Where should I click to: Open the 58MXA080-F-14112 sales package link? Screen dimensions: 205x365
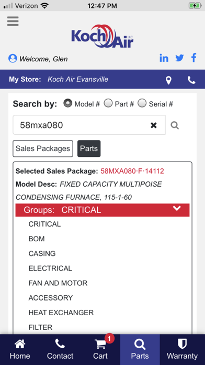tap(132, 171)
